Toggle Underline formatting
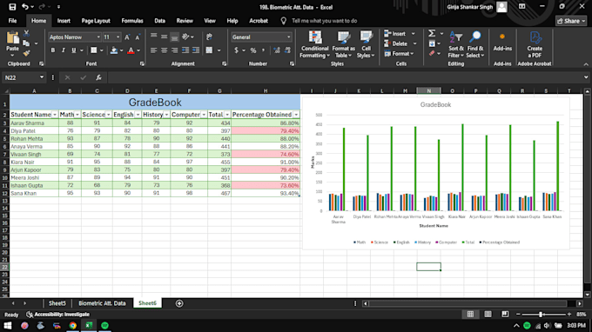Screen dimensions: 592x332 pyautogui.click(x=74, y=50)
